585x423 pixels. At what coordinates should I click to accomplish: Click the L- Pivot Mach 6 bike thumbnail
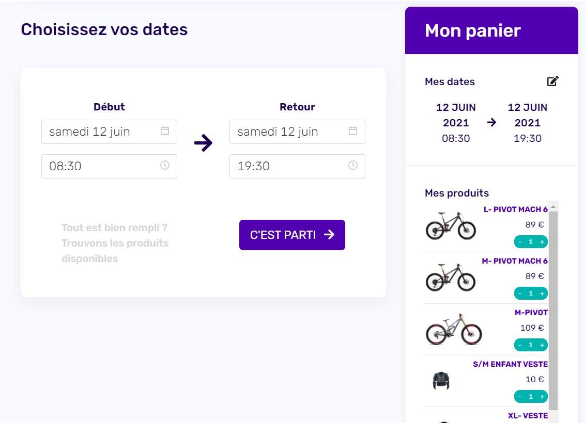coord(451,225)
